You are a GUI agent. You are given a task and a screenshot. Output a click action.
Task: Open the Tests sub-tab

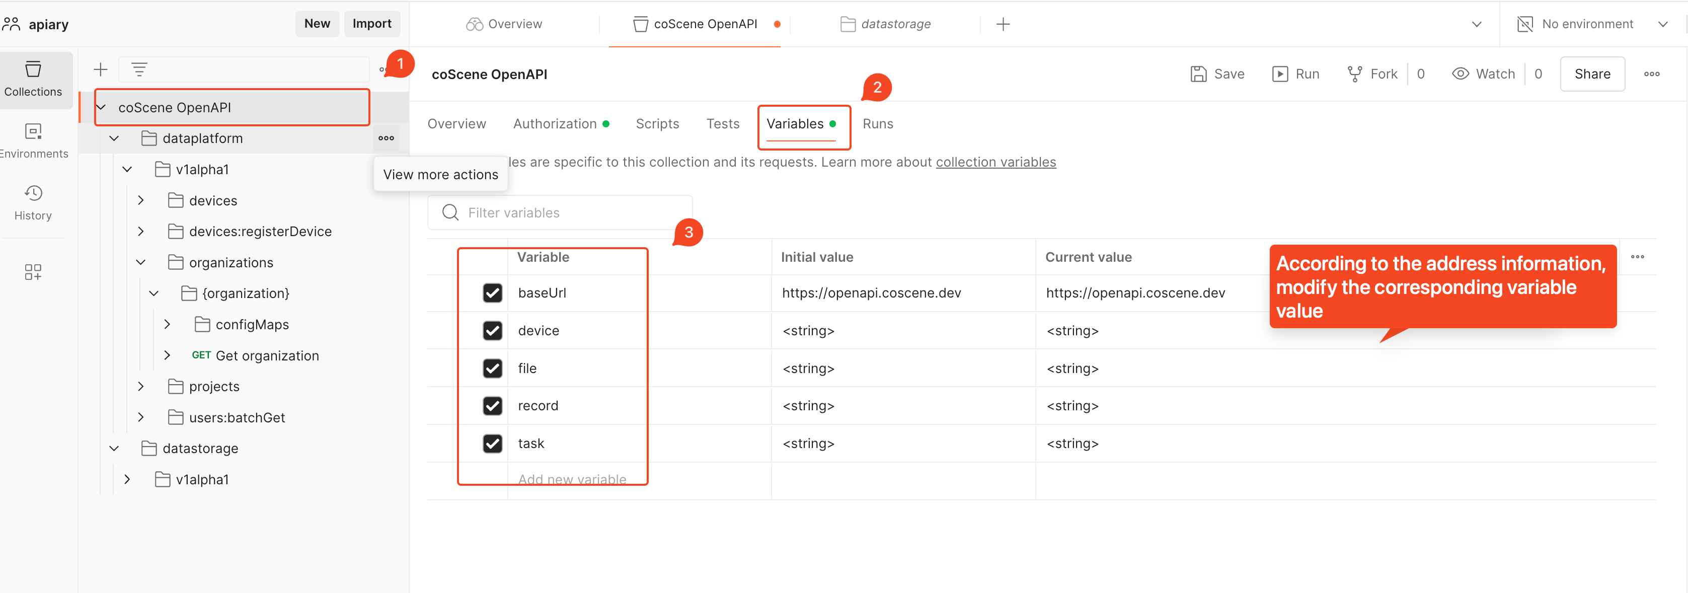point(723,124)
